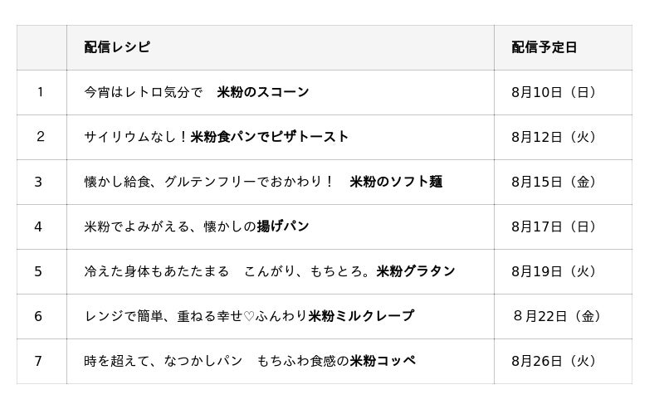664x409 pixels.
Task: Select the 米粉ミルクレープ recipe cell
Action: [x=249, y=316]
